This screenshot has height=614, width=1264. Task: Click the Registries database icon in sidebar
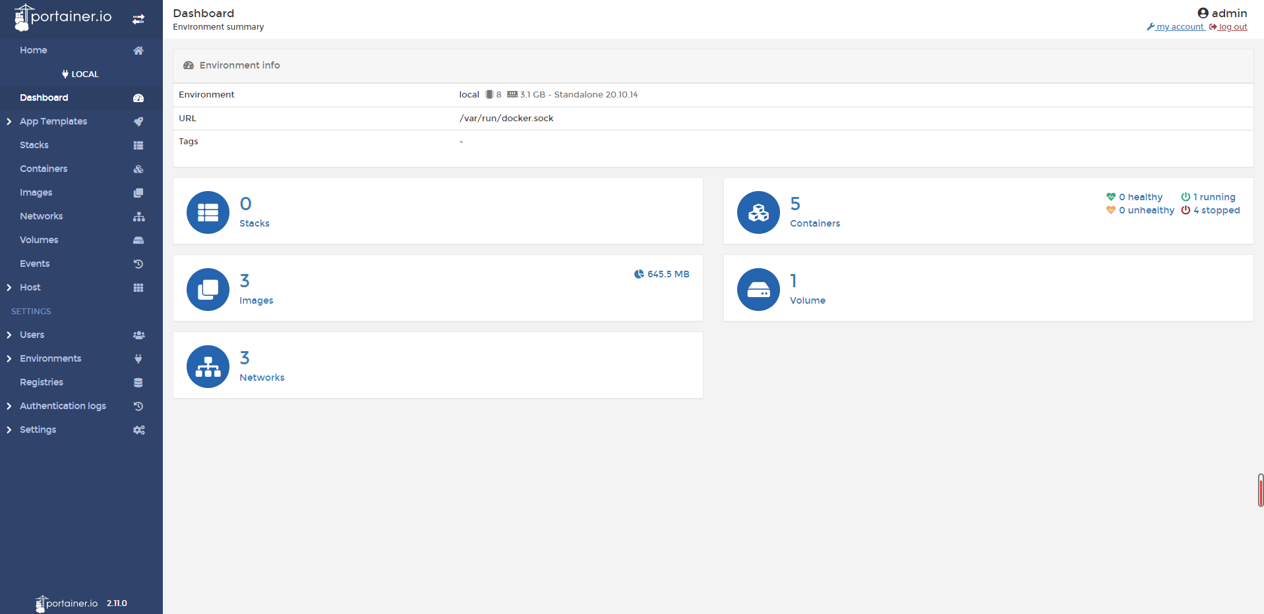(x=138, y=383)
